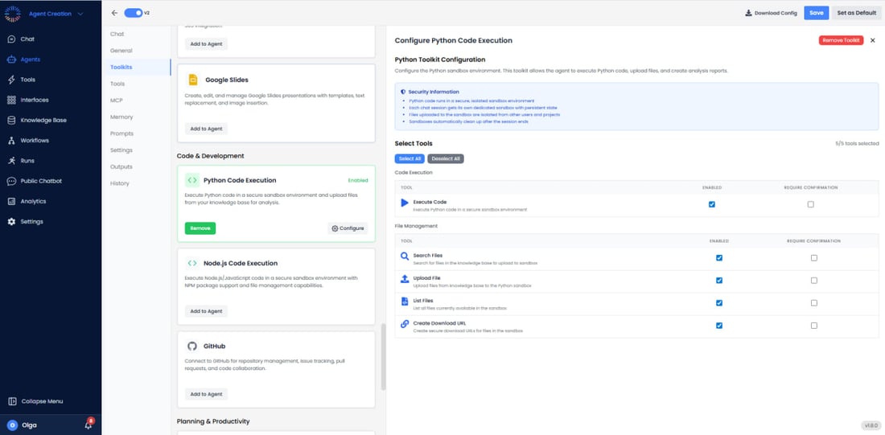885x435 pixels.
Task: Open the agent Settings tab
Action: [121, 150]
